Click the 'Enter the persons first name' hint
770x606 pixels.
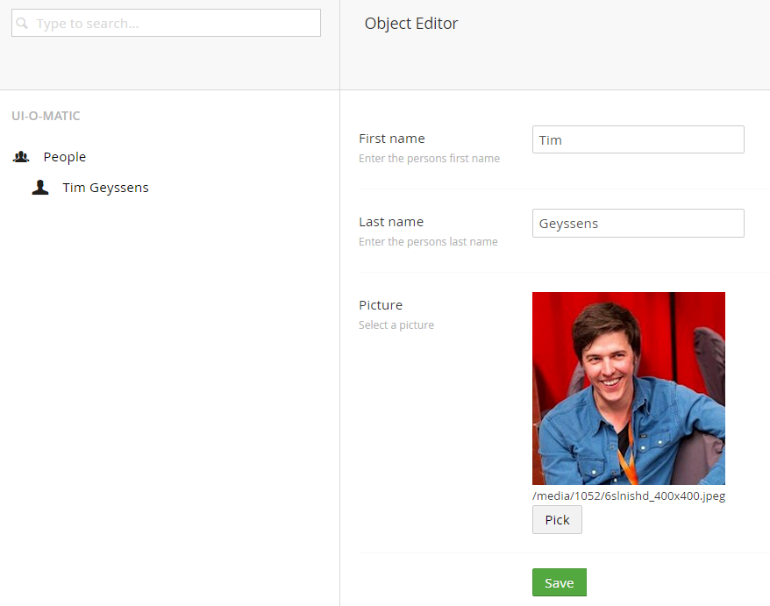pyautogui.click(x=429, y=158)
